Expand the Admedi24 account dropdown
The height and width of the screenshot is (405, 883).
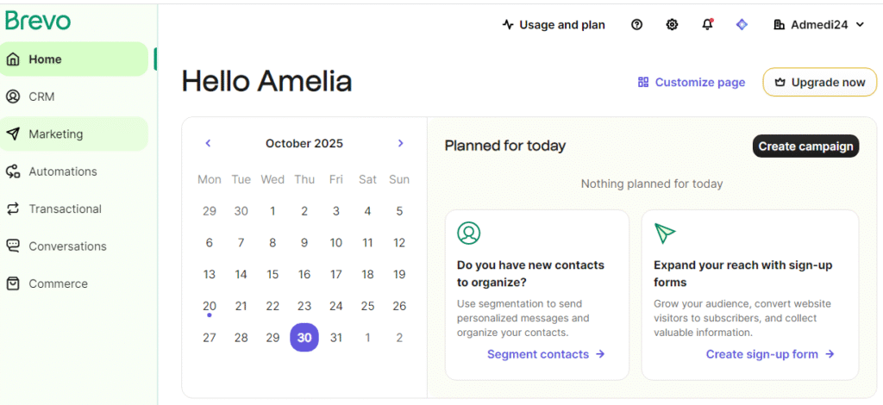819,25
